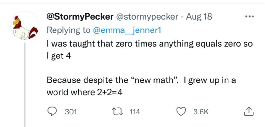Click the 'world where 2+2=4' line
265x127 pixels.
pos(85,92)
